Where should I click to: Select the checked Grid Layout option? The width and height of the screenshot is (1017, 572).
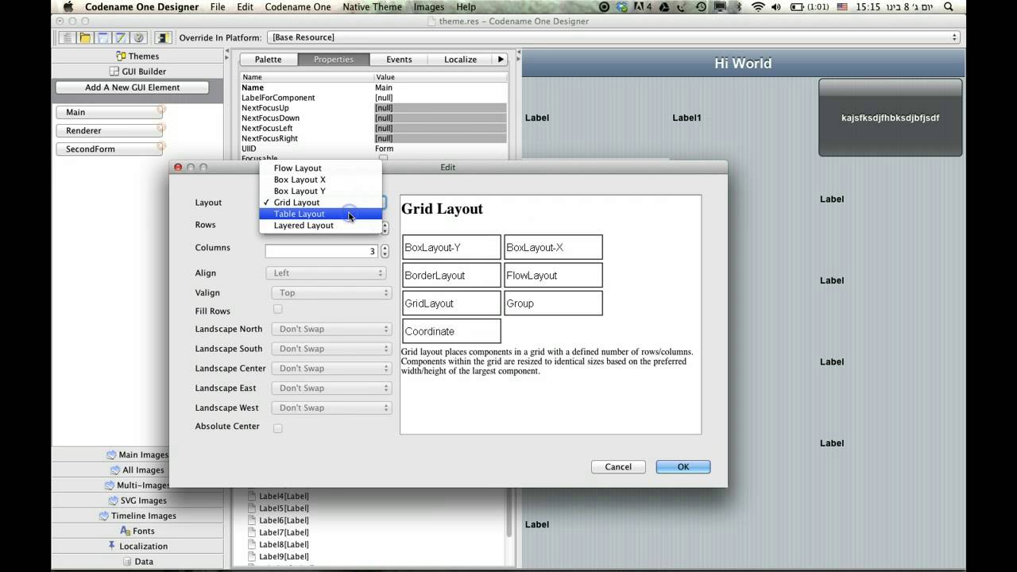tap(320, 203)
